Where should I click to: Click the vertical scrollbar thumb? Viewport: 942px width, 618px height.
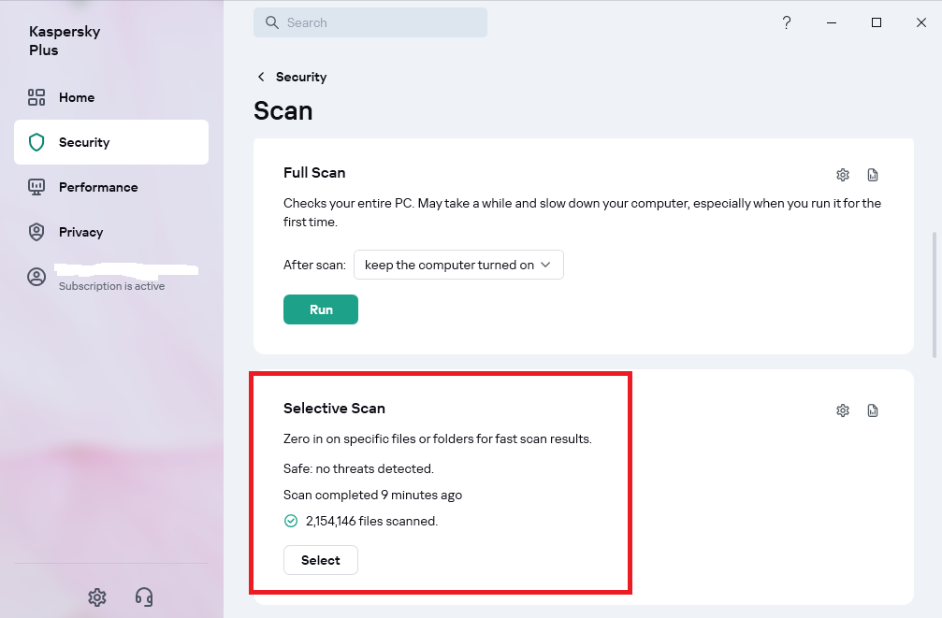(935, 295)
